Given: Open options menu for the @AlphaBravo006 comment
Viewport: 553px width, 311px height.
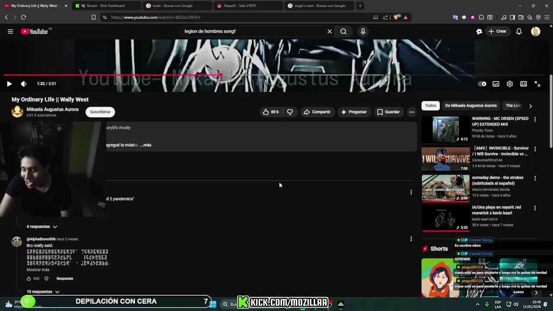Looking at the screenshot, I should pos(411,239).
